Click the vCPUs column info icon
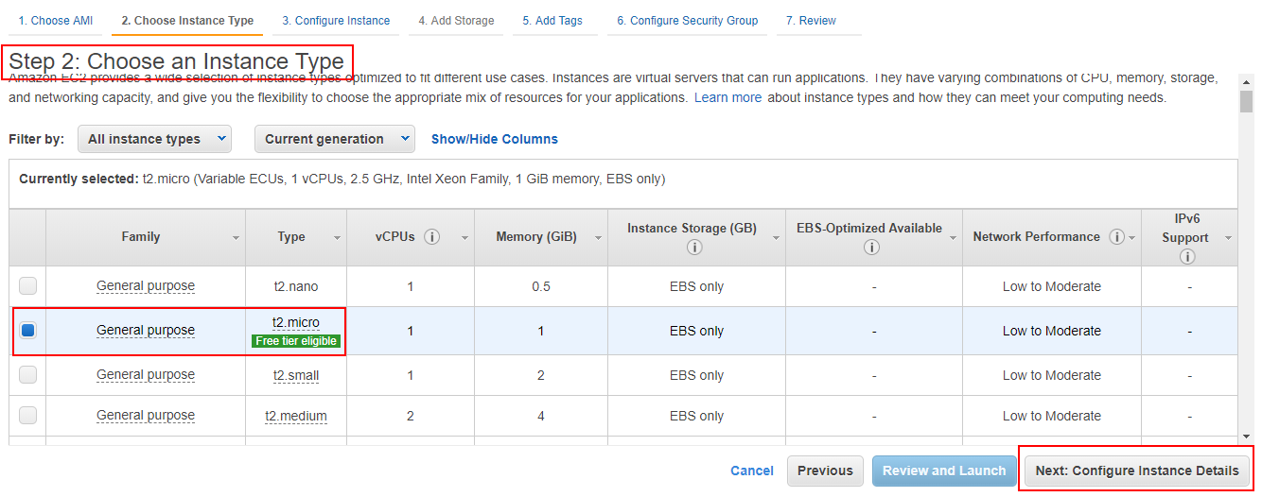Screen dimensions: 1262x497 [432, 237]
